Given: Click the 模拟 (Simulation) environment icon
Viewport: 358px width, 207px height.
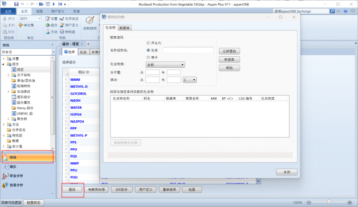Looking at the screenshot, I should click(6, 167).
